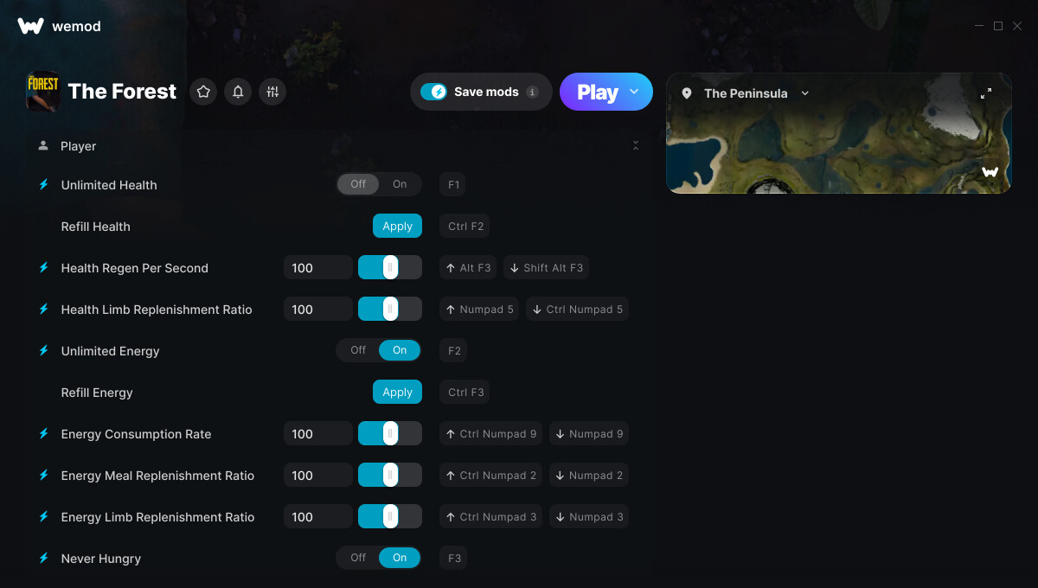
Task: Click lightning icon beside Unlimited Health
Action: (43, 184)
